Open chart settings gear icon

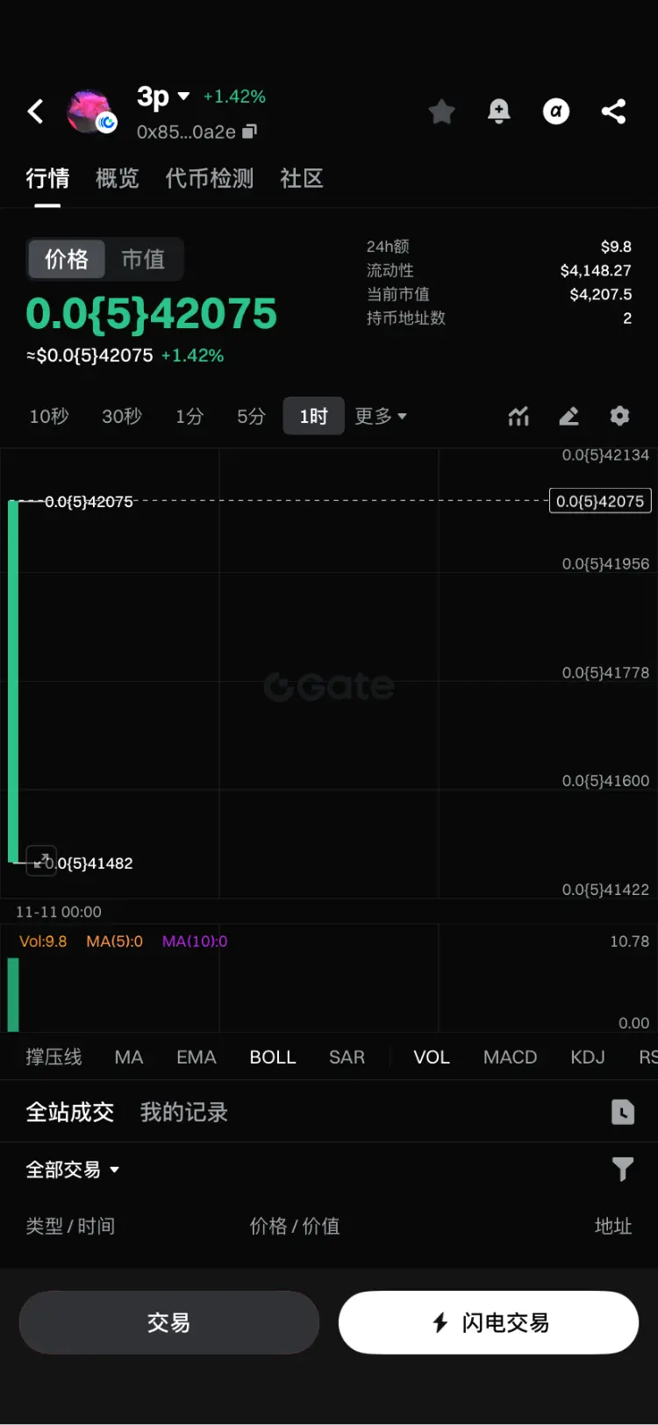click(x=620, y=416)
